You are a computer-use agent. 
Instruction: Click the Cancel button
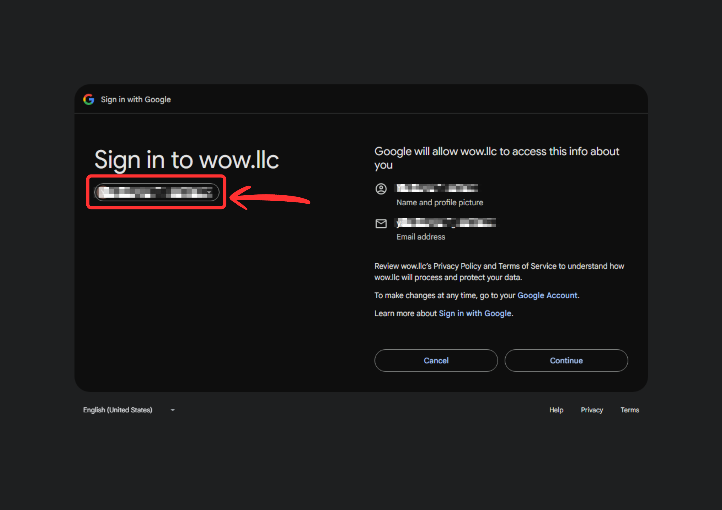point(436,361)
